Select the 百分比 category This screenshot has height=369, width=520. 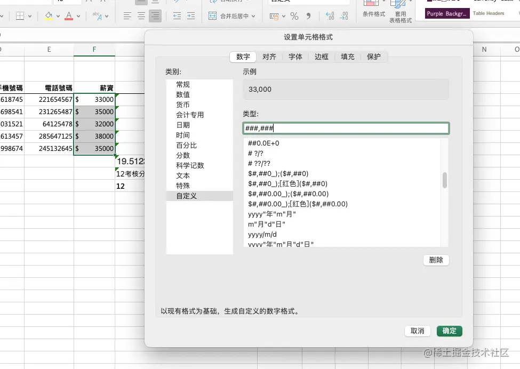(x=199, y=145)
